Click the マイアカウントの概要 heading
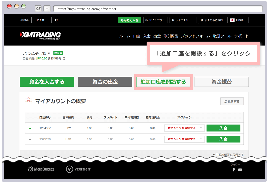This screenshot has height=183, width=268. 60,101
